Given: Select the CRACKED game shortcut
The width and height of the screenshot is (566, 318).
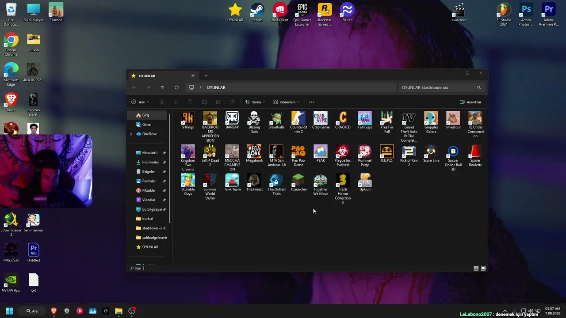Looking at the screenshot, I should (x=343, y=120).
